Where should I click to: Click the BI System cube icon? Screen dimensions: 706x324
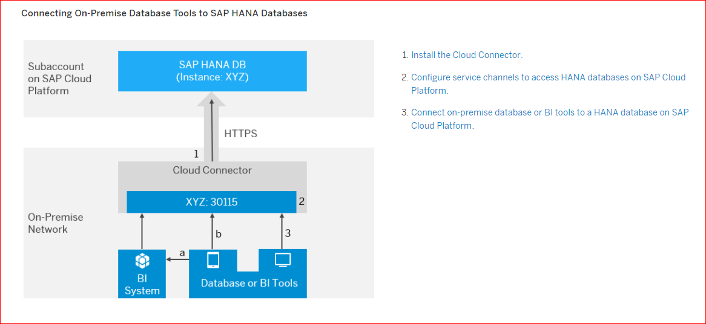(142, 261)
